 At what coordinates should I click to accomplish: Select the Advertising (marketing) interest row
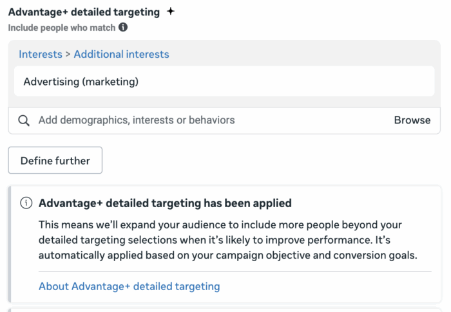coord(81,82)
